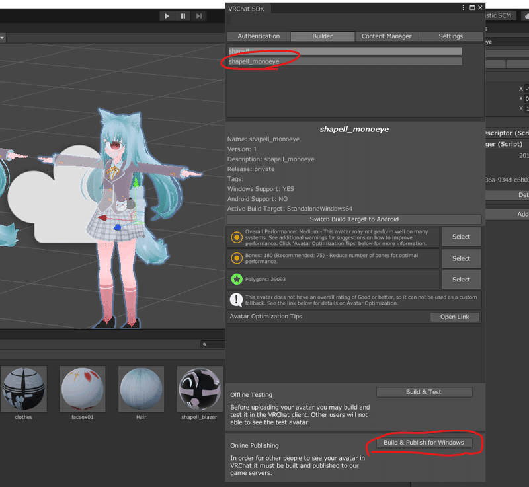Click the Release: private text
The height and width of the screenshot is (487, 529).
(x=251, y=169)
